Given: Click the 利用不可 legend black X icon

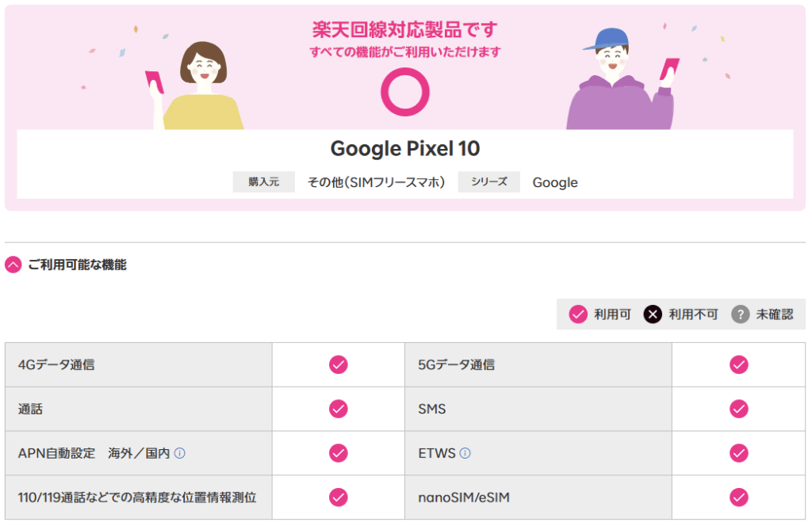Looking at the screenshot, I should click(653, 314).
